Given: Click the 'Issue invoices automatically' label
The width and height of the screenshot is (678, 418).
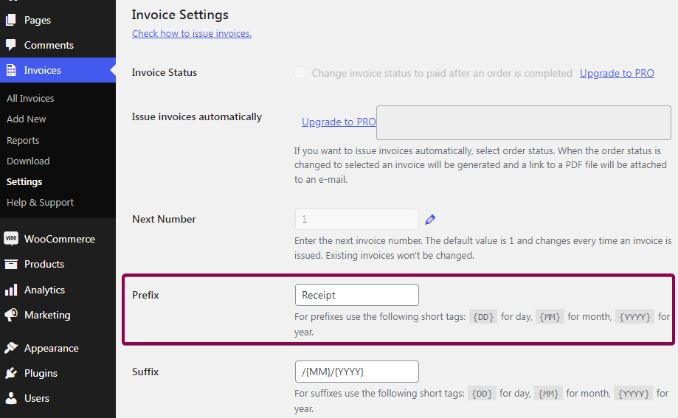Looking at the screenshot, I should [197, 116].
